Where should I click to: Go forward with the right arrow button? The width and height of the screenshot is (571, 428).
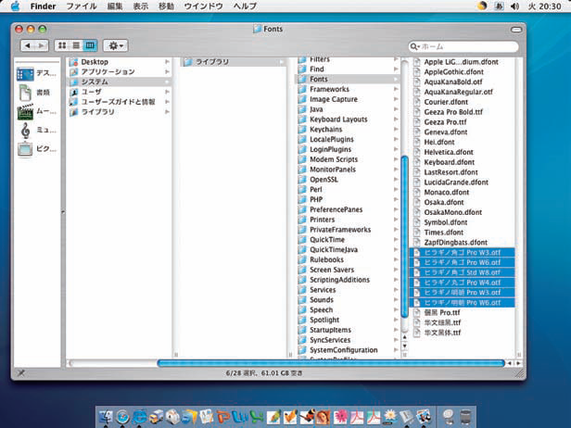click(x=42, y=45)
